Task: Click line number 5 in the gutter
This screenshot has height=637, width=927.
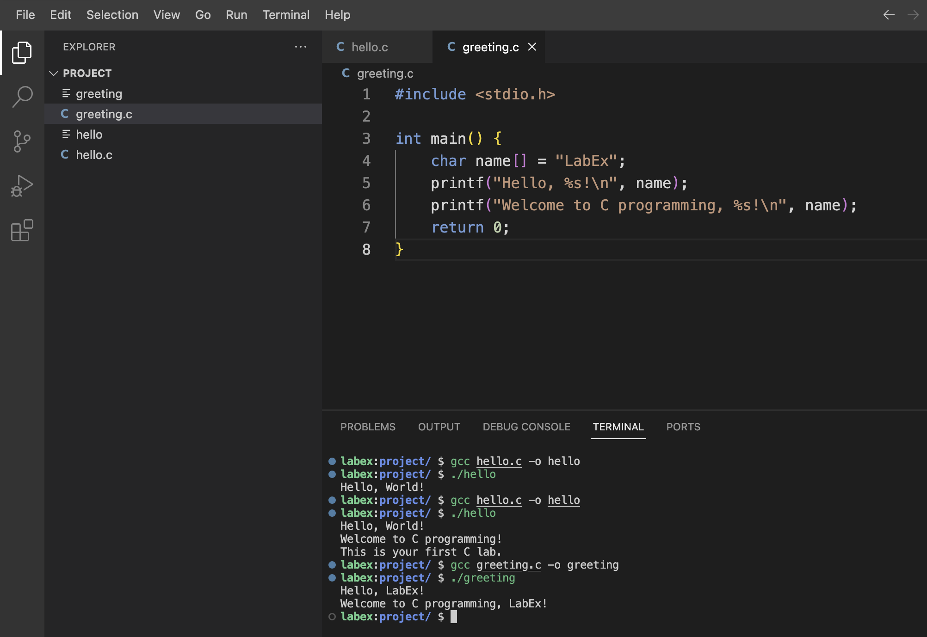Action: click(x=366, y=183)
